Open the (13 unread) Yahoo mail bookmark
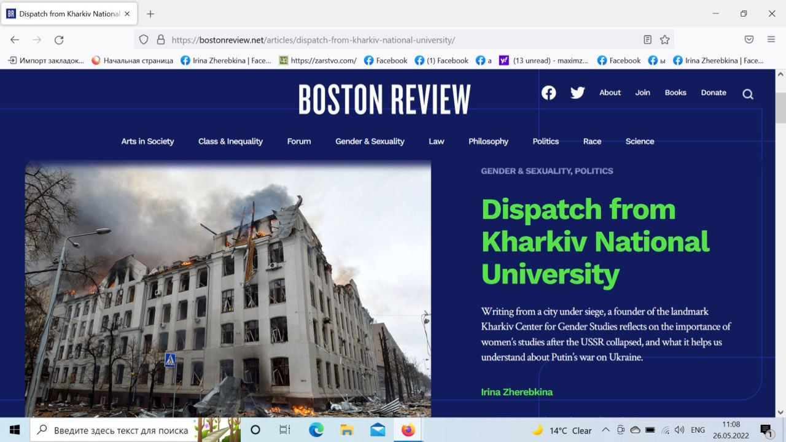786x442 pixels. click(544, 60)
